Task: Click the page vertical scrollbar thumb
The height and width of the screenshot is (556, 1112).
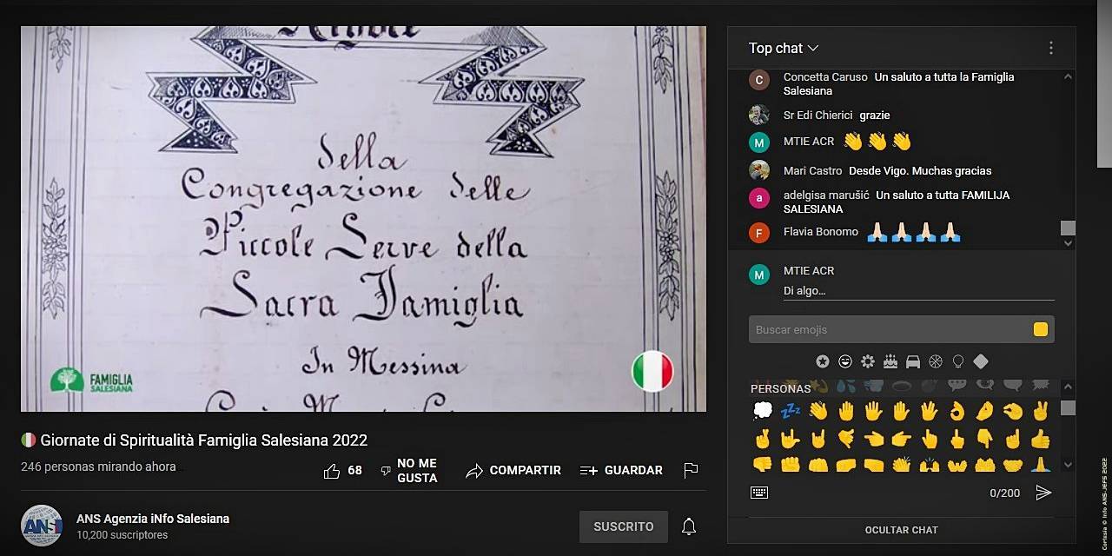Action: (x=1104, y=83)
